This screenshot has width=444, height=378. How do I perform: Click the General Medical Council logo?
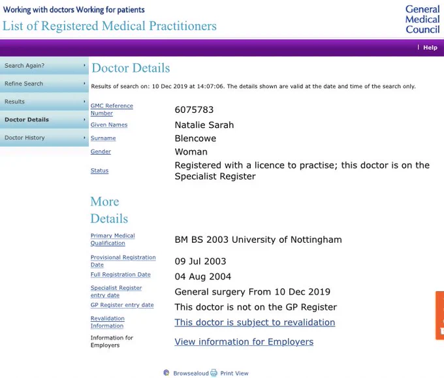(422, 19)
